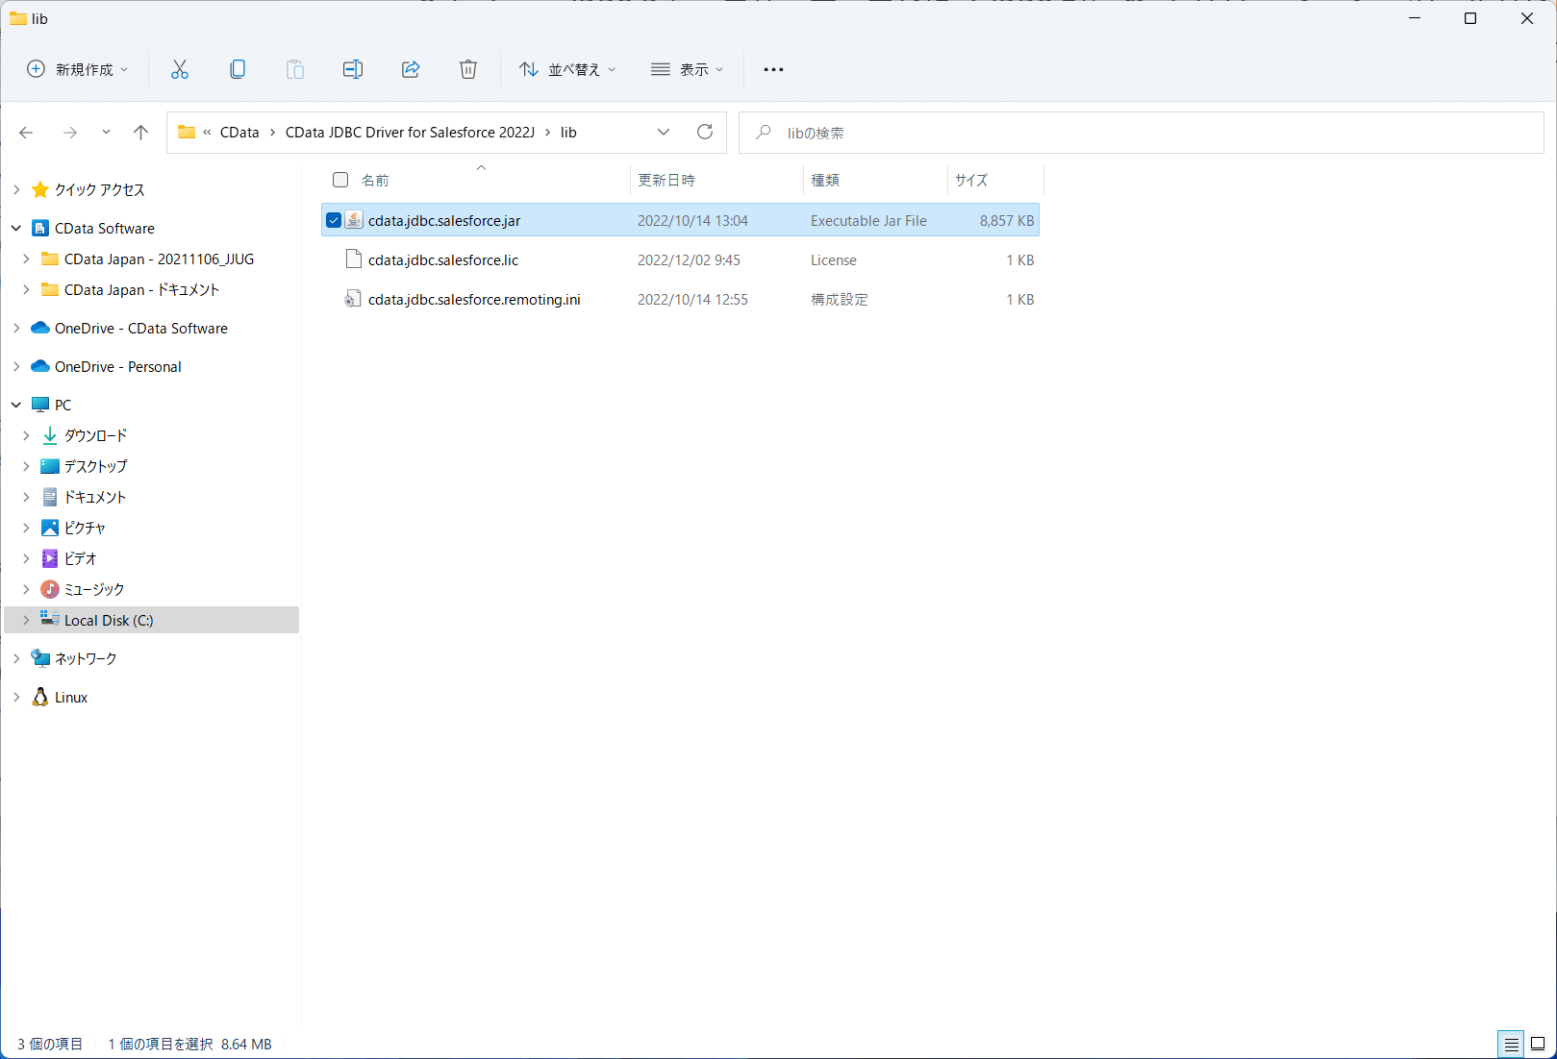Click the OneDrive - Personal cloud icon

click(x=40, y=366)
